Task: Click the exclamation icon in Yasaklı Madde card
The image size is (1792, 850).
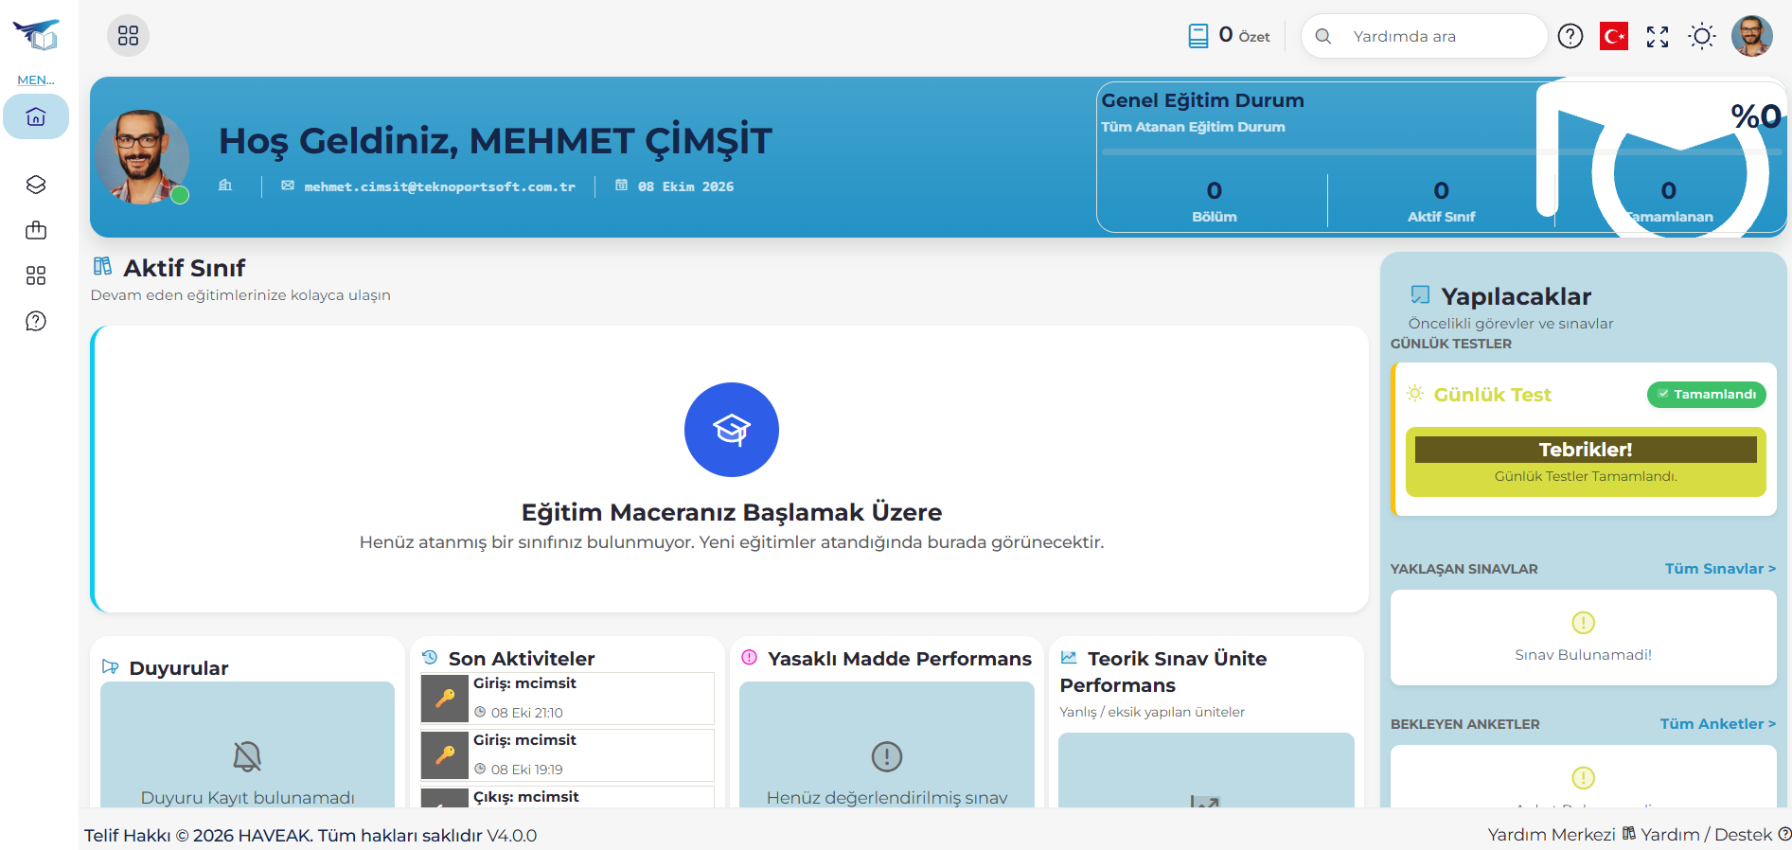Action: (887, 756)
